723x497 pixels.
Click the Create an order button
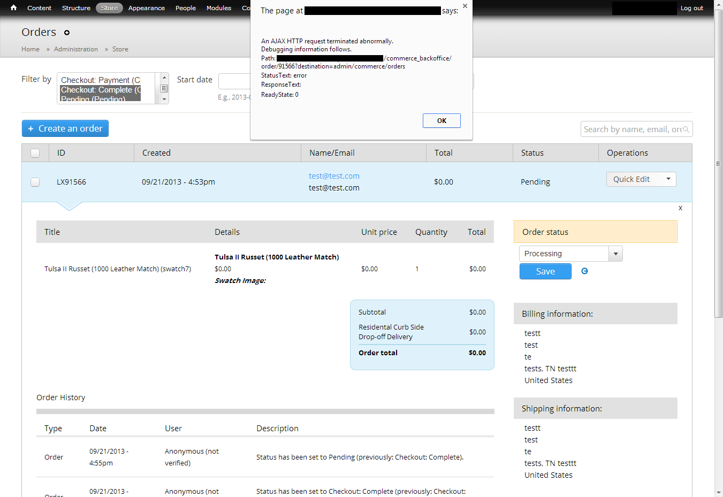tap(65, 128)
